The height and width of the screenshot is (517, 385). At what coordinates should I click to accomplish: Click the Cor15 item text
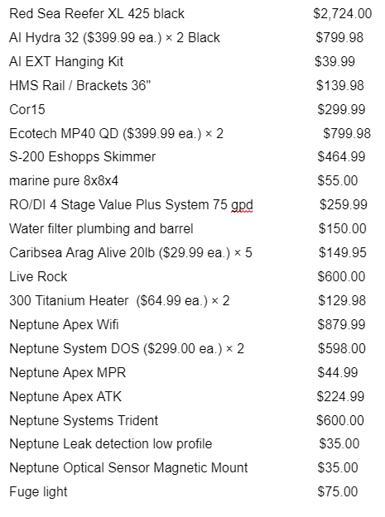click(27, 110)
